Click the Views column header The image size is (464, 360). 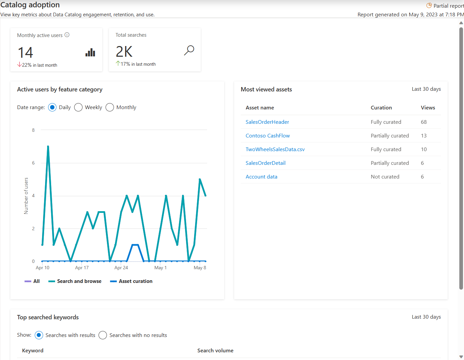point(428,108)
